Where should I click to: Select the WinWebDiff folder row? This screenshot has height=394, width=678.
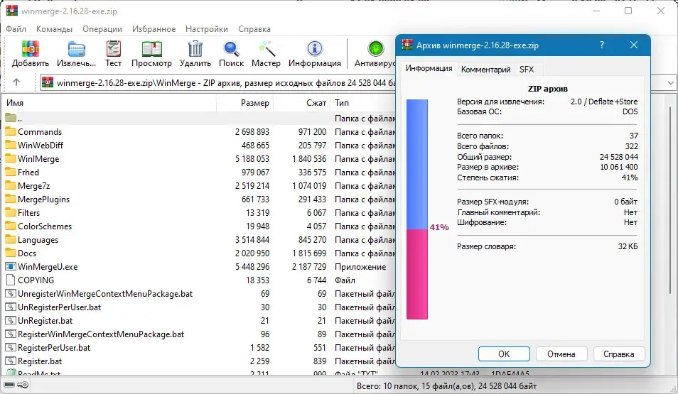coord(200,145)
